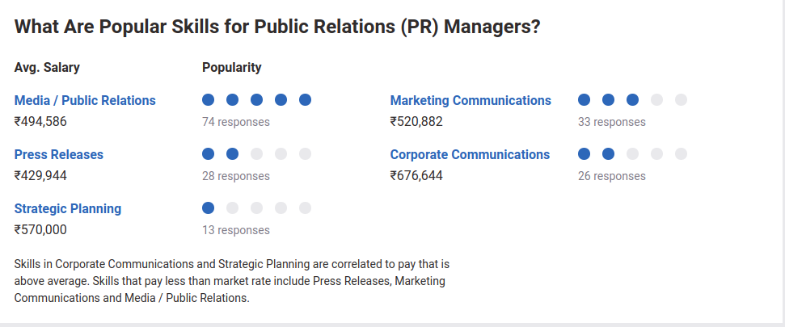
Task: Open the Marketing Communications skill link
Action: coord(471,100)
